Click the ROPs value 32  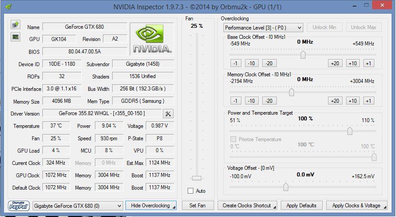pyautogui.click(x=62, y=76)
